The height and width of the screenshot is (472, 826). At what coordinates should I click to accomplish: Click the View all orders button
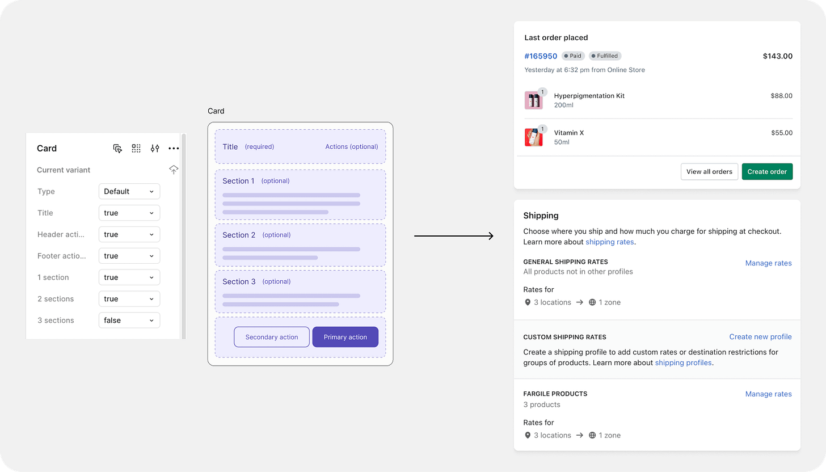(x=709, y=171)
